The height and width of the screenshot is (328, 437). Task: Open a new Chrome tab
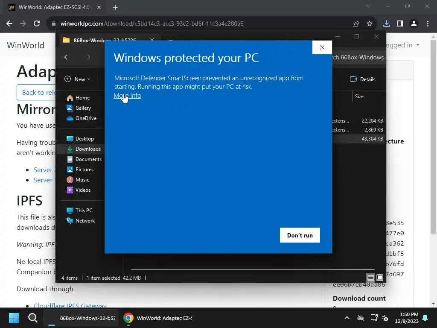tap(115, 7)
